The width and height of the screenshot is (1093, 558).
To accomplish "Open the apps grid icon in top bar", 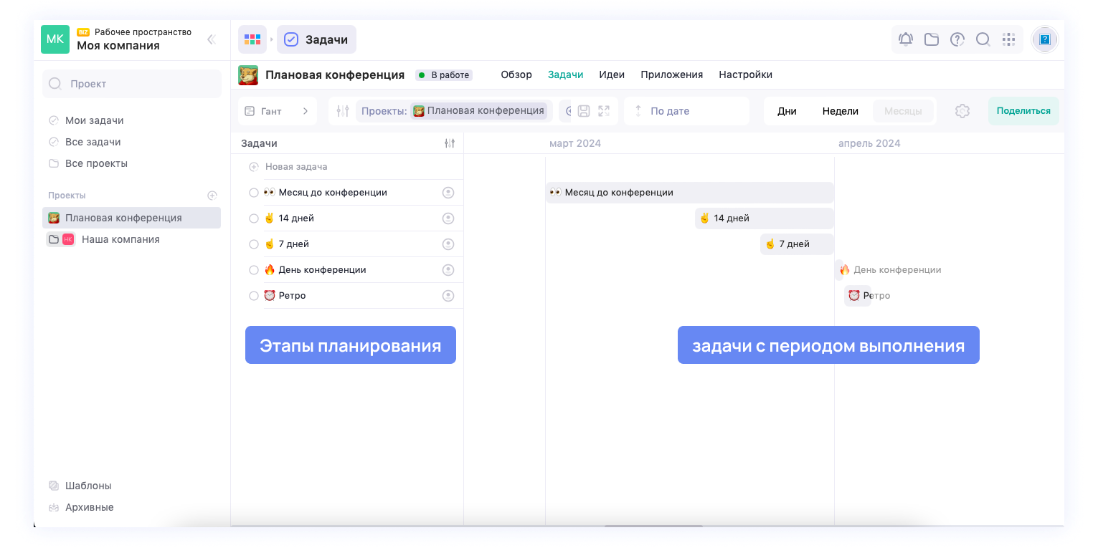I will [x=1008, y=39].
